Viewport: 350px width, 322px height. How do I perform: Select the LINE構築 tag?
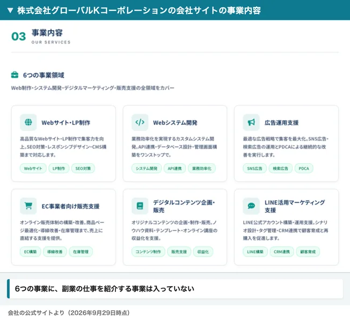click(255, 252)
